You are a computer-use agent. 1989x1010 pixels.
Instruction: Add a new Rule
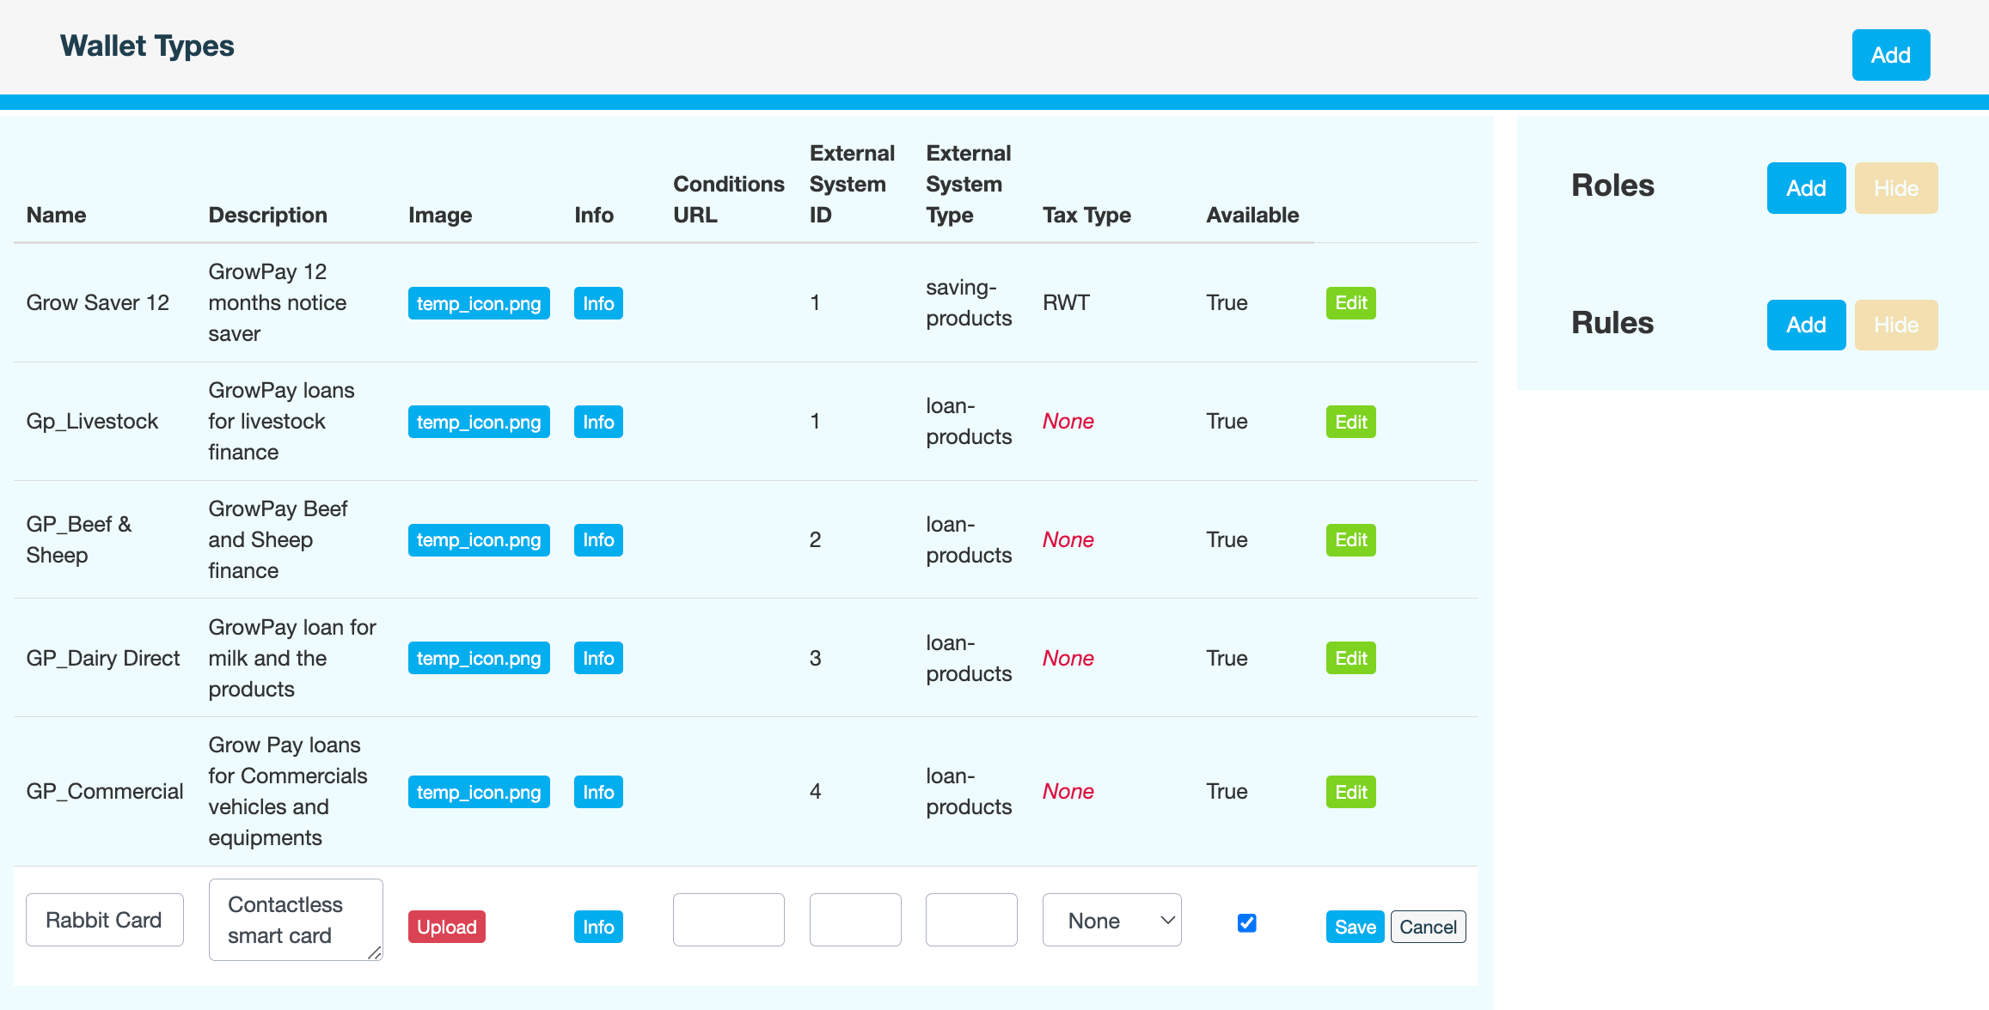pyautogui.click(x=1806, y=325)
